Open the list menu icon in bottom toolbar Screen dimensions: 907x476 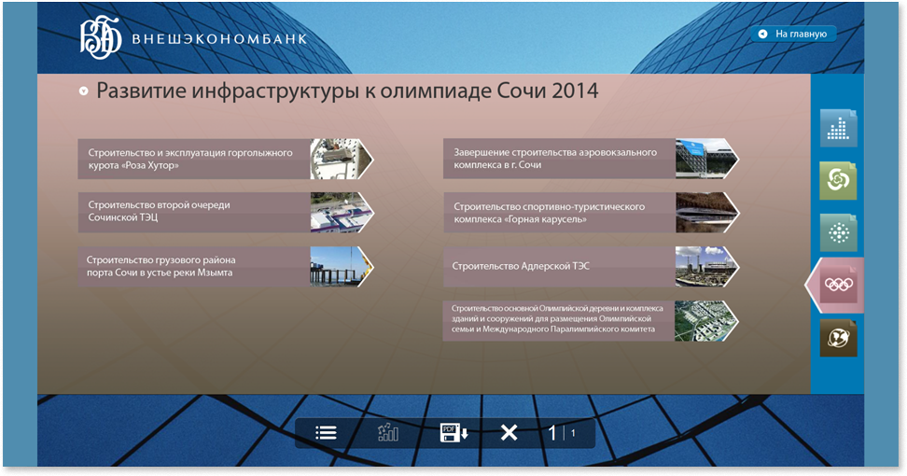point(326,433)
